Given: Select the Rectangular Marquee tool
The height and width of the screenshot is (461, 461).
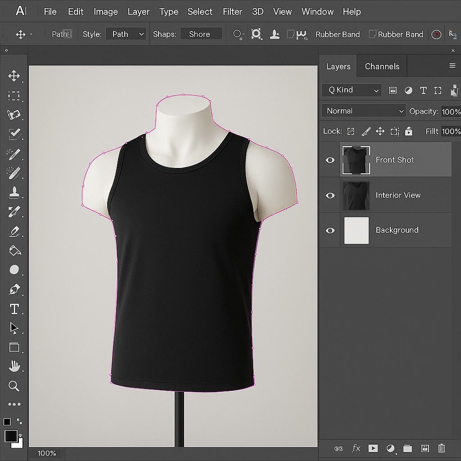Looking at the screenshot, I should point(14,95).
